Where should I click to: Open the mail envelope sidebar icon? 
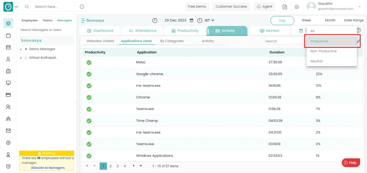(x=8, y=131)
